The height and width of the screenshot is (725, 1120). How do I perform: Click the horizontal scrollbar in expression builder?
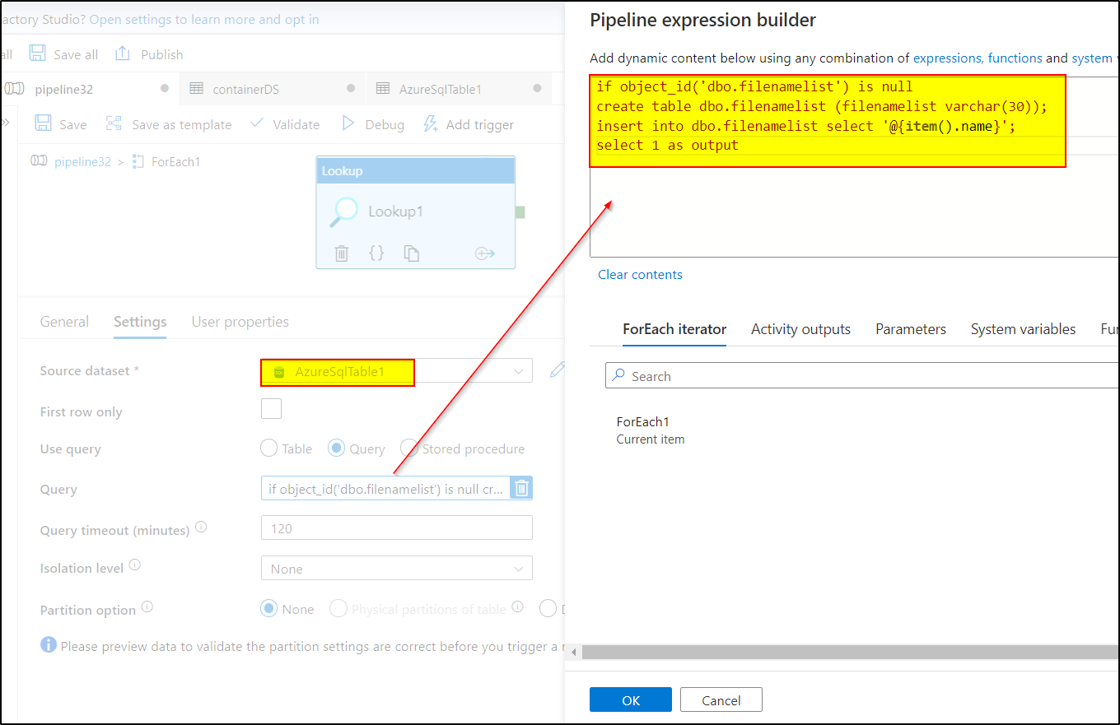point(848,652)
